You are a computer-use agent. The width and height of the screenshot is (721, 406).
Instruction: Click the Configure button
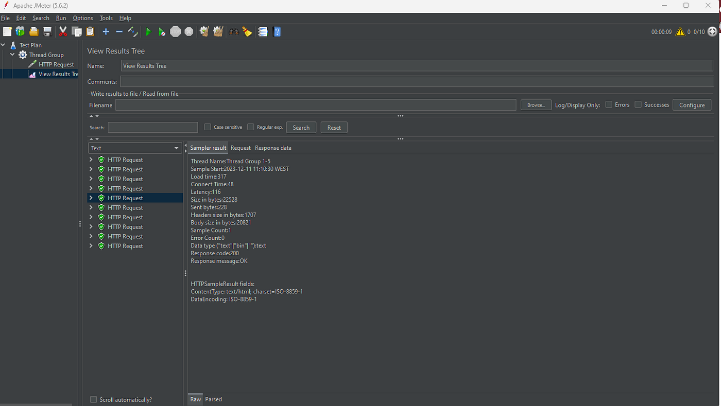[692, 105]
